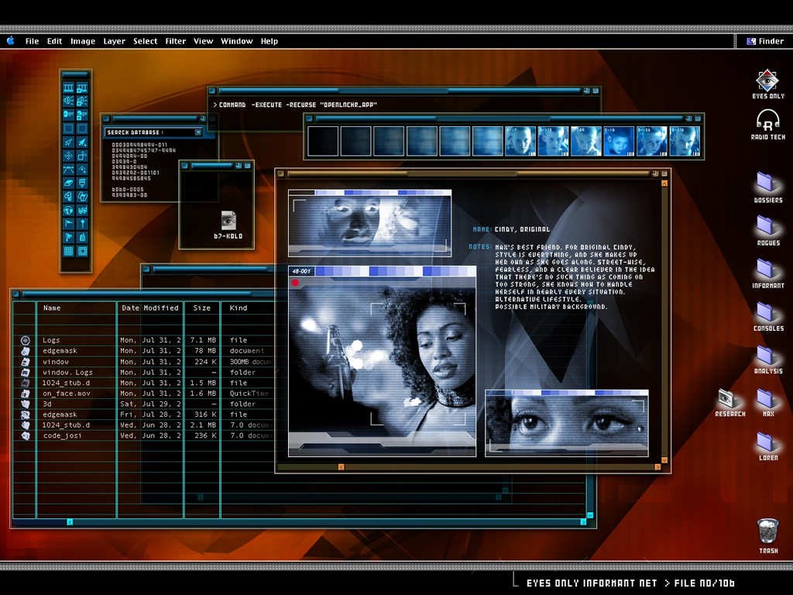Viewport: 793px width, 595px height.
Task: Open the Rogues folder on the desktop
Action: (766, 225)
